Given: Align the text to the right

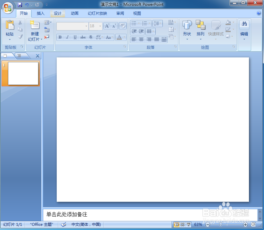Looking at the screenshot, I should [149, 39].
